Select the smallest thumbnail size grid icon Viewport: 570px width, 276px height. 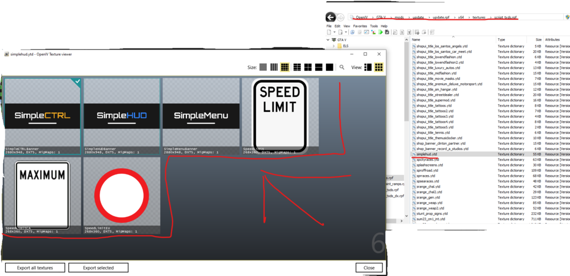(x=263, y=67)
